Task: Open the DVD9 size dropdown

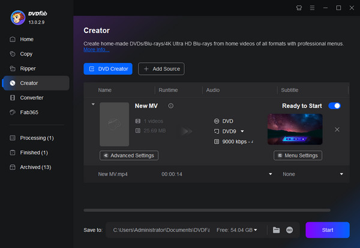Action: [242, 131]
